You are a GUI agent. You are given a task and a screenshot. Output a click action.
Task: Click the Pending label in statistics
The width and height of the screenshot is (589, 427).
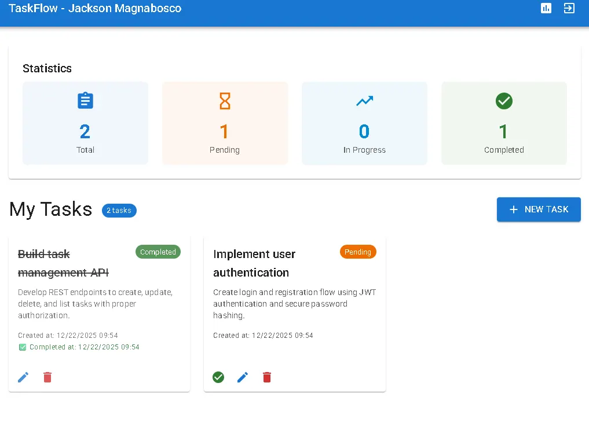point(225,150)
